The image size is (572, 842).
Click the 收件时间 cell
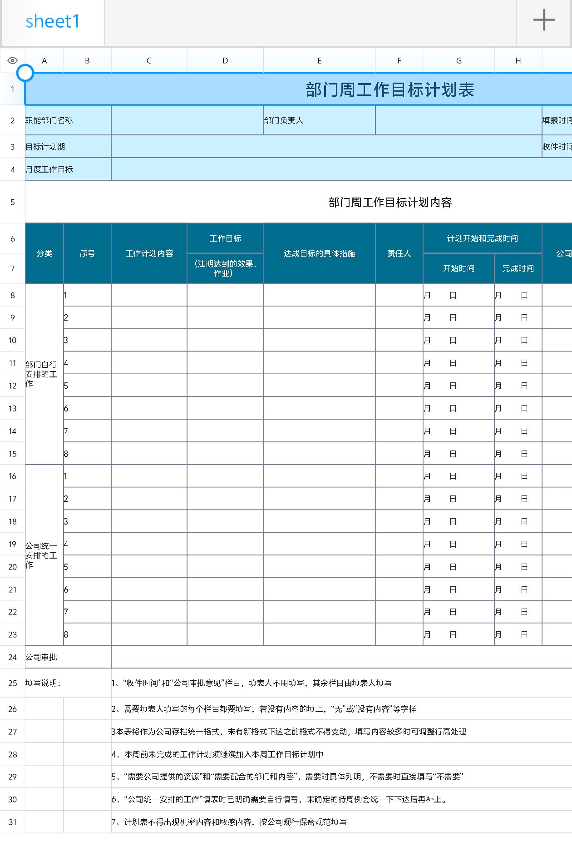pyautogui.click(x=557, y=147)
